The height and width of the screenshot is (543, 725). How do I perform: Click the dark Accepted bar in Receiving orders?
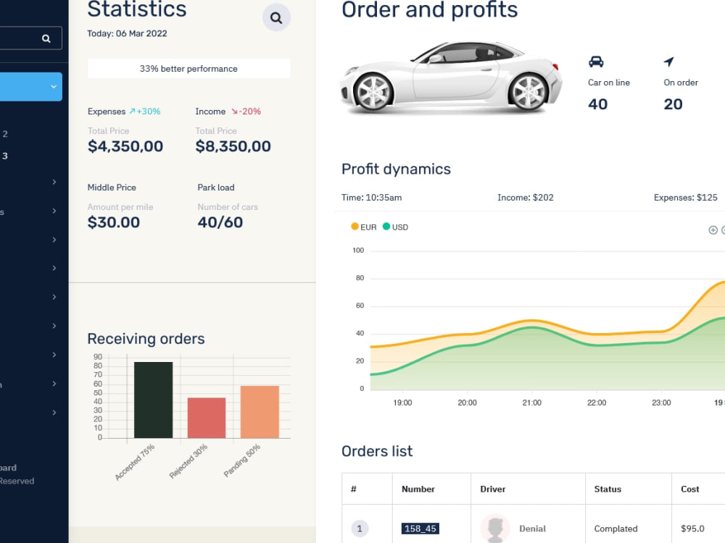(154, 400)
